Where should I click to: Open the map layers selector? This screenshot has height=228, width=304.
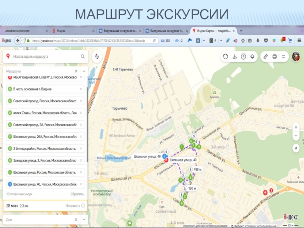(252, 56)
